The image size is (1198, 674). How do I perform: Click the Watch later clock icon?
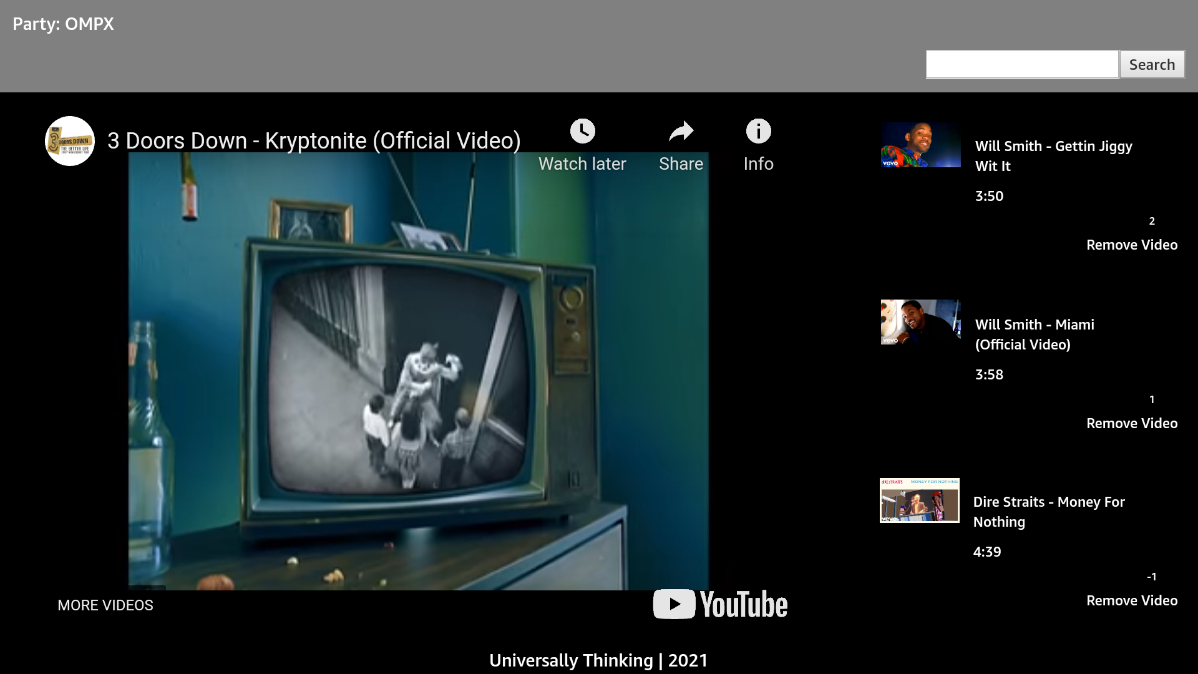pos(582,132)
